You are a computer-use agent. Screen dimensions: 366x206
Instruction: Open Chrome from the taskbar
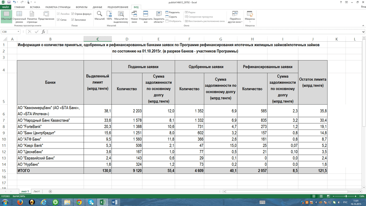(79, 202)
